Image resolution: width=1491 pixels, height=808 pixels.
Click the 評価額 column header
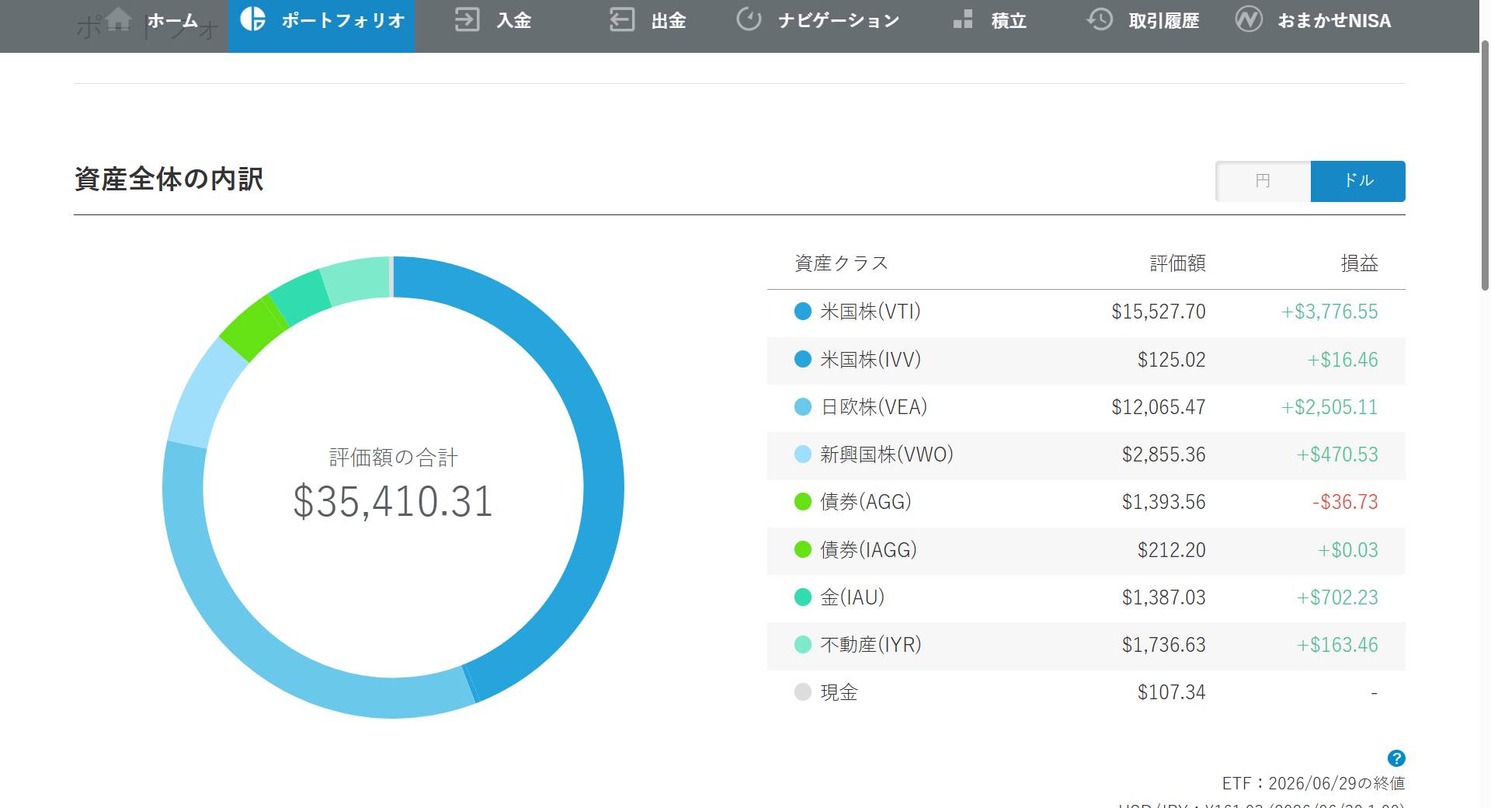click(1177, 263)
